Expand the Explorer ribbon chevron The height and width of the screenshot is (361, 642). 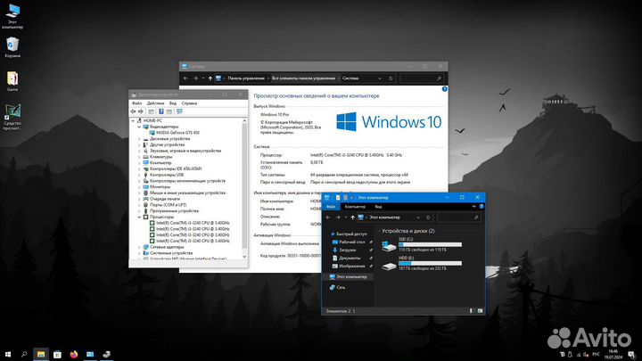(473, 206)
